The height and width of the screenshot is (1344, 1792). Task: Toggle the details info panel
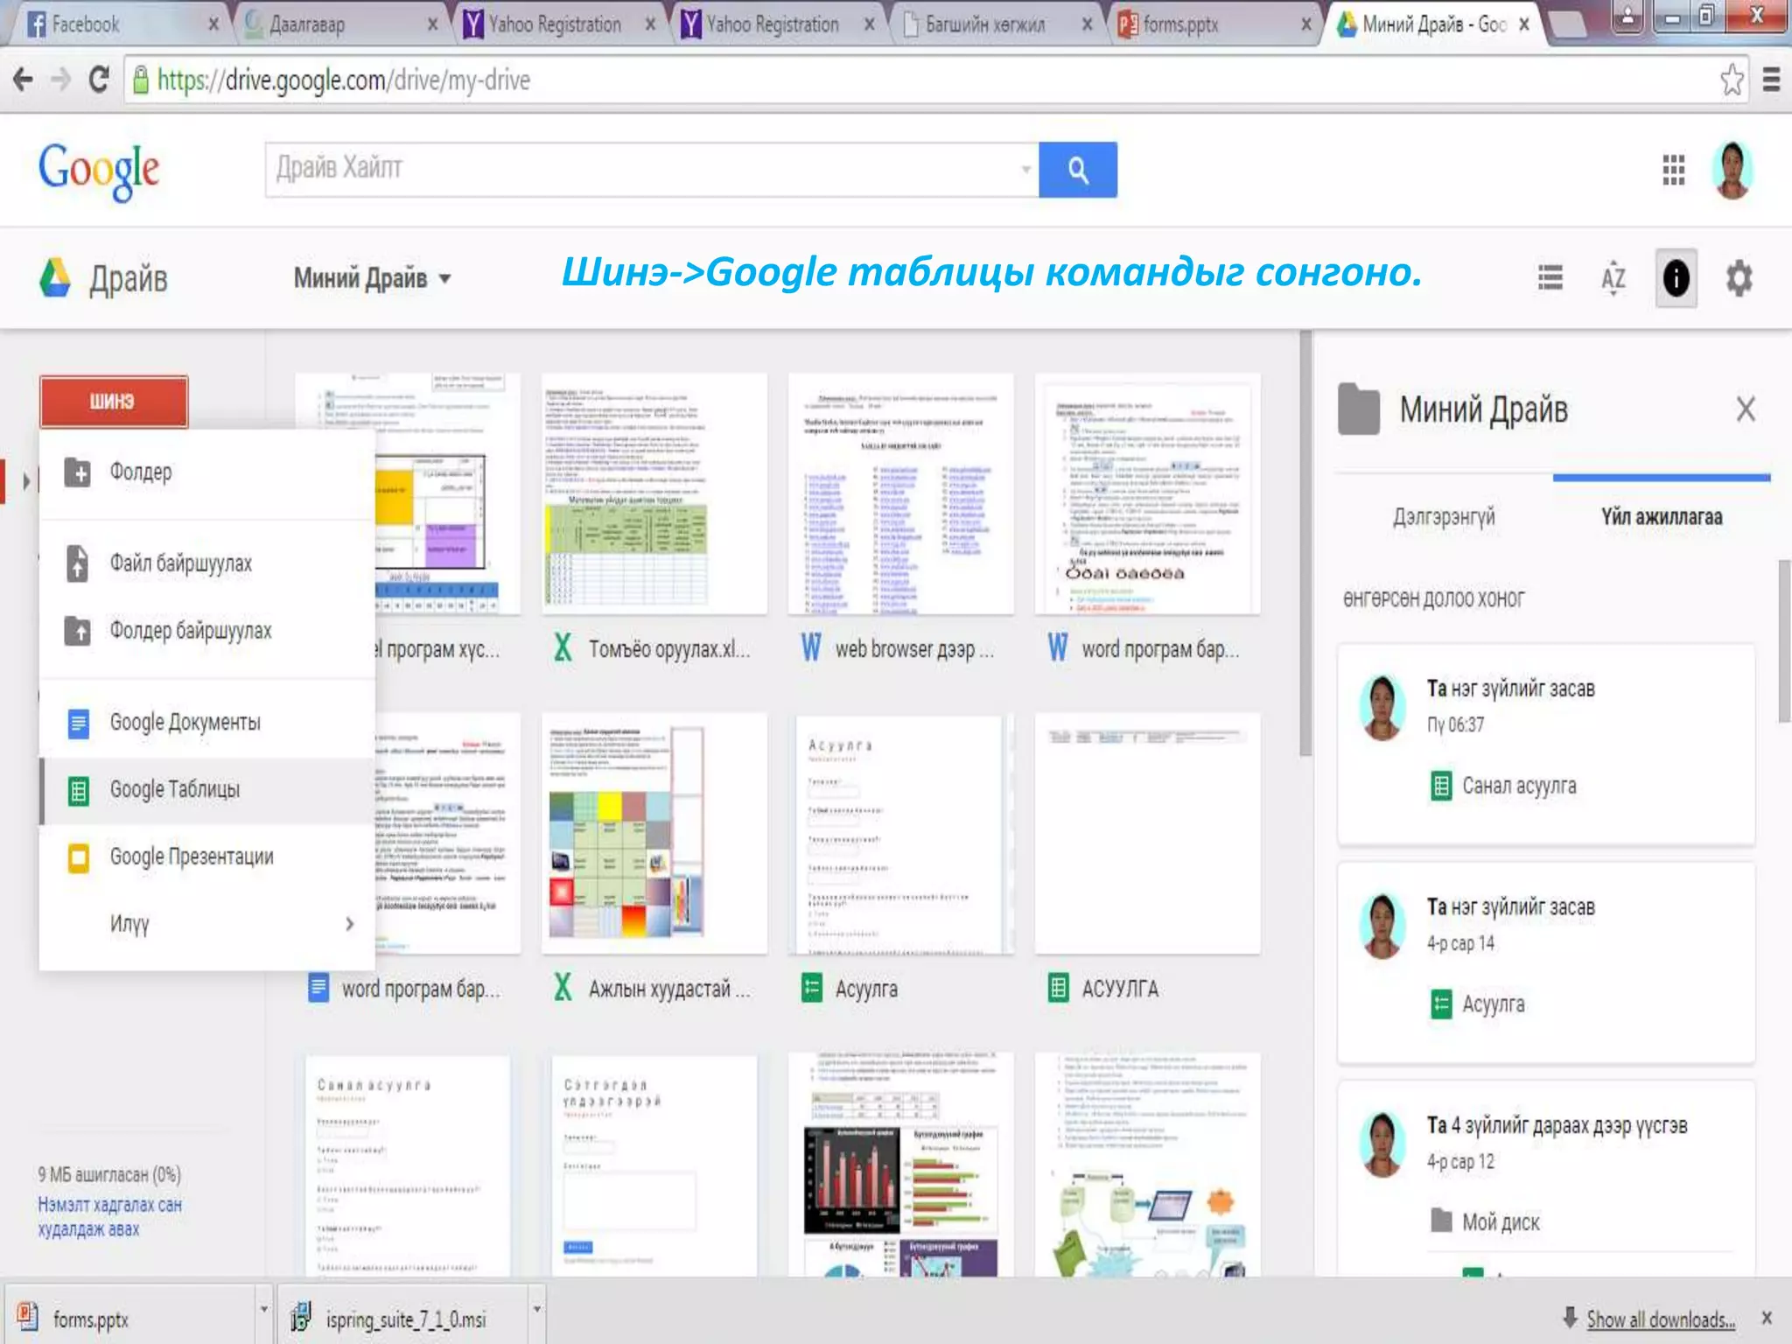[1675, 278]
